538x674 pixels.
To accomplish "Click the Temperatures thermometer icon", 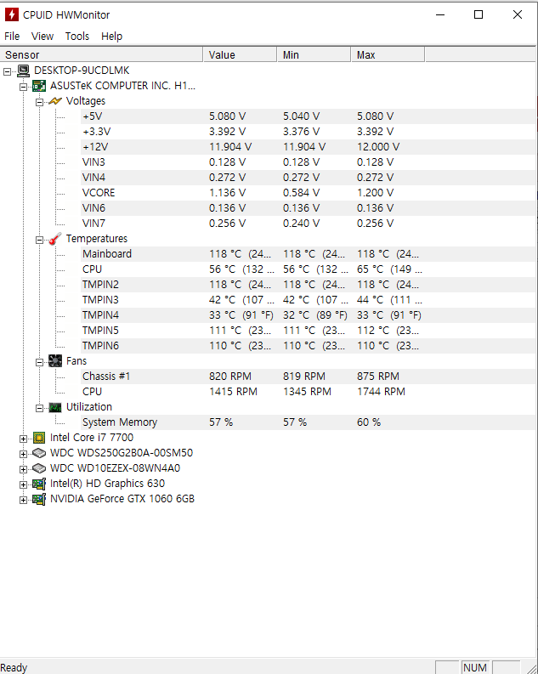I will click(x=55, y=239).
